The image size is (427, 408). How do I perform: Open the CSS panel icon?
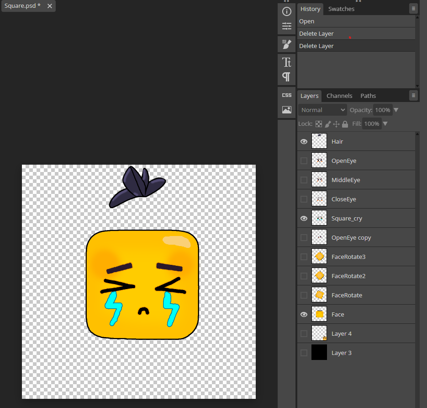(x=286, y=95)
